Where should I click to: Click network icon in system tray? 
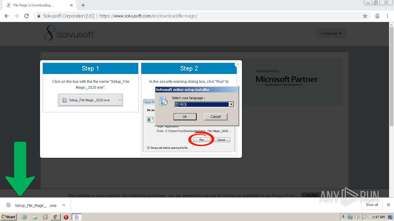350,217
